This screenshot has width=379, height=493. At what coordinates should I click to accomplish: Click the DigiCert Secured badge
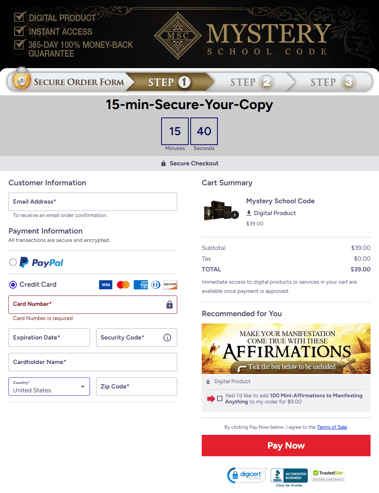(247, 475)
